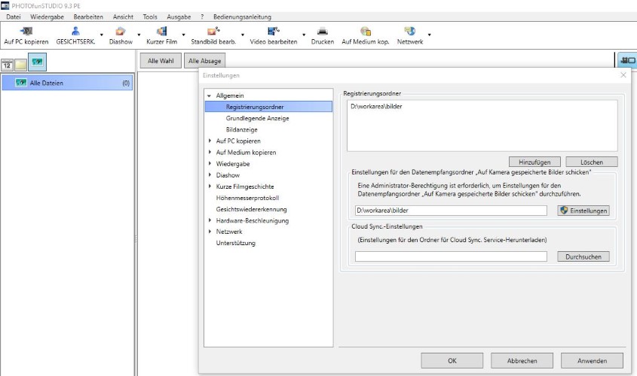
Task: Click the Anwenden button
Action: tap(592, 361)
